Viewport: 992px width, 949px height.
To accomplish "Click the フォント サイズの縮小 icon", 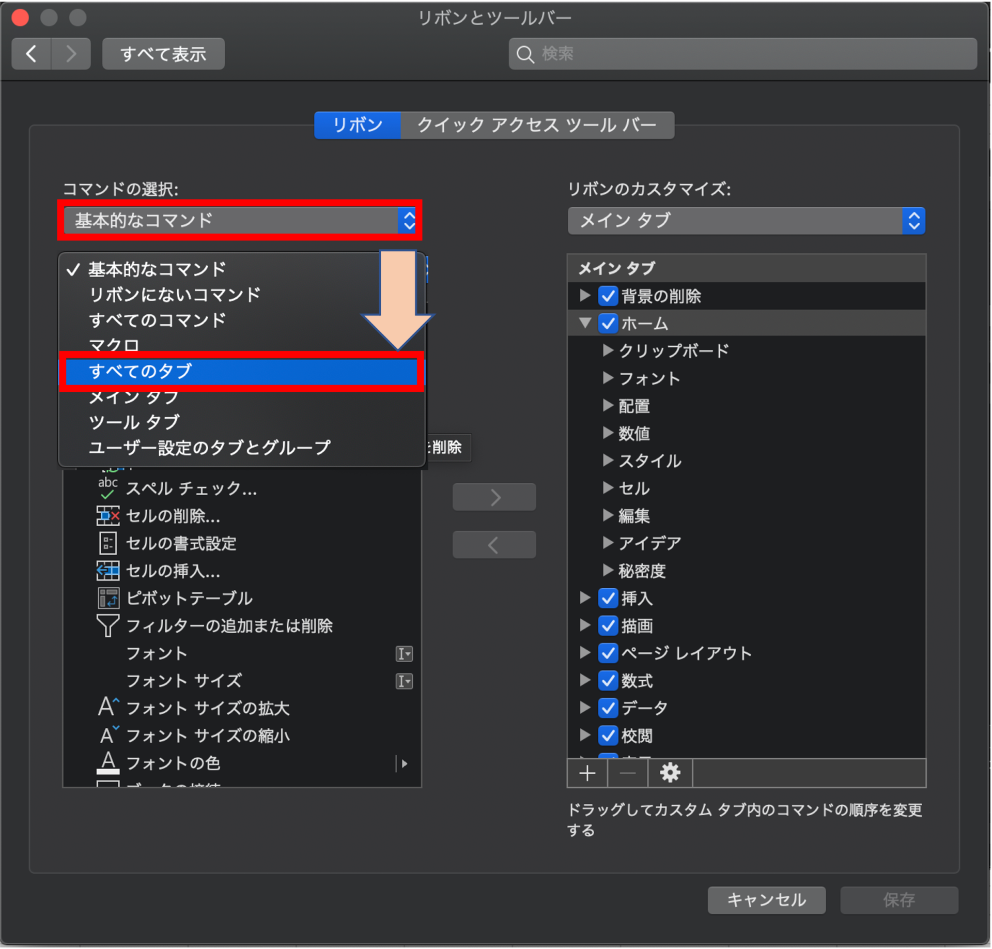I will point(109,735).
